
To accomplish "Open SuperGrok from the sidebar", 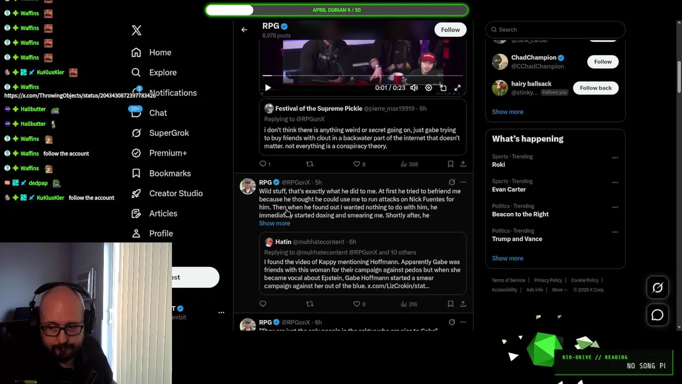I will point(160,133).
